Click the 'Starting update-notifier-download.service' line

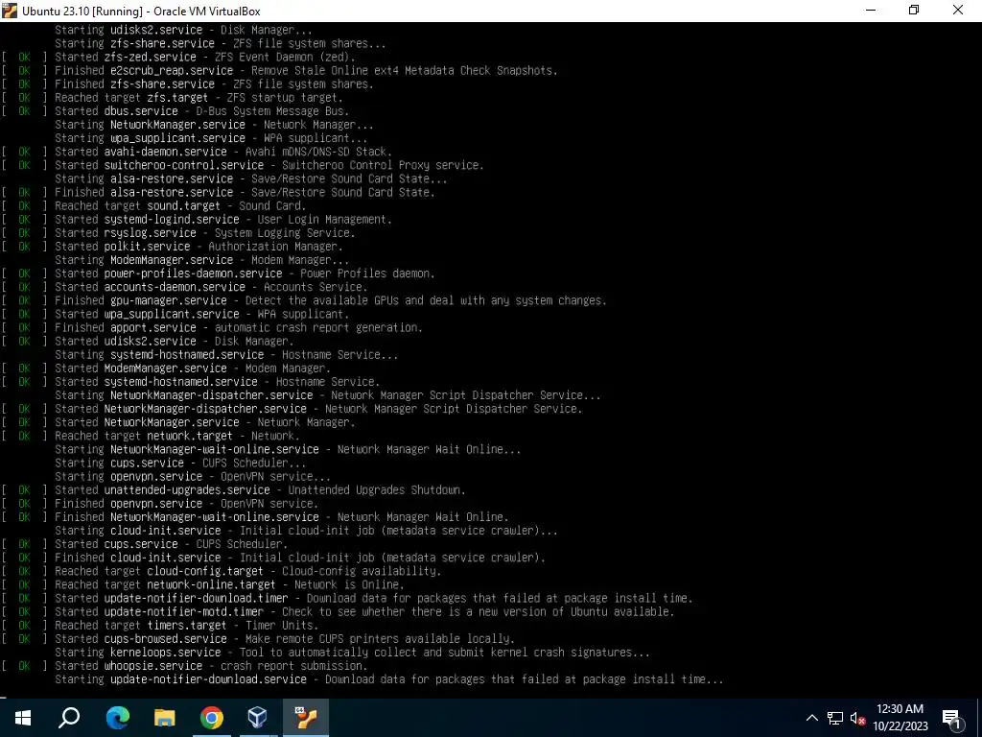point(389,679)
